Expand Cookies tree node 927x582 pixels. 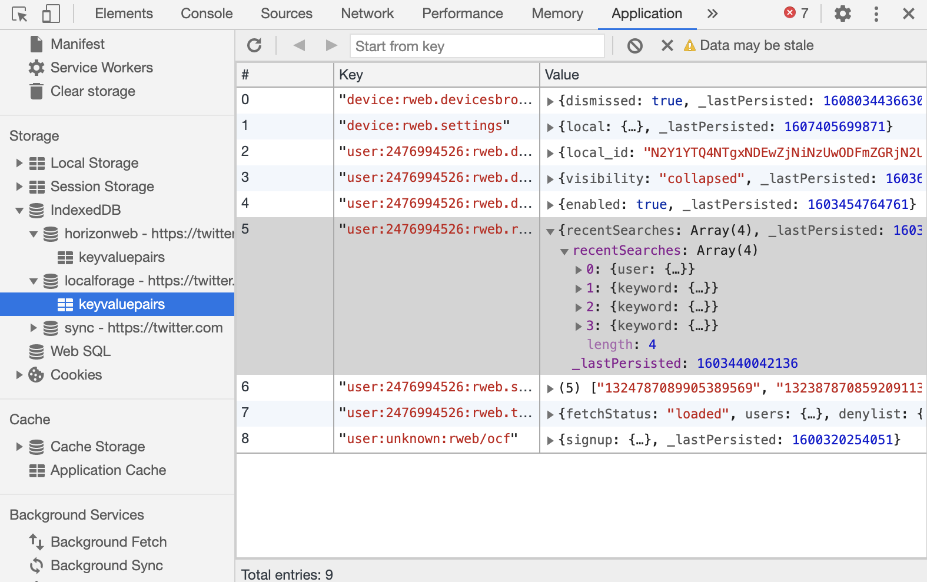(19, 375)
